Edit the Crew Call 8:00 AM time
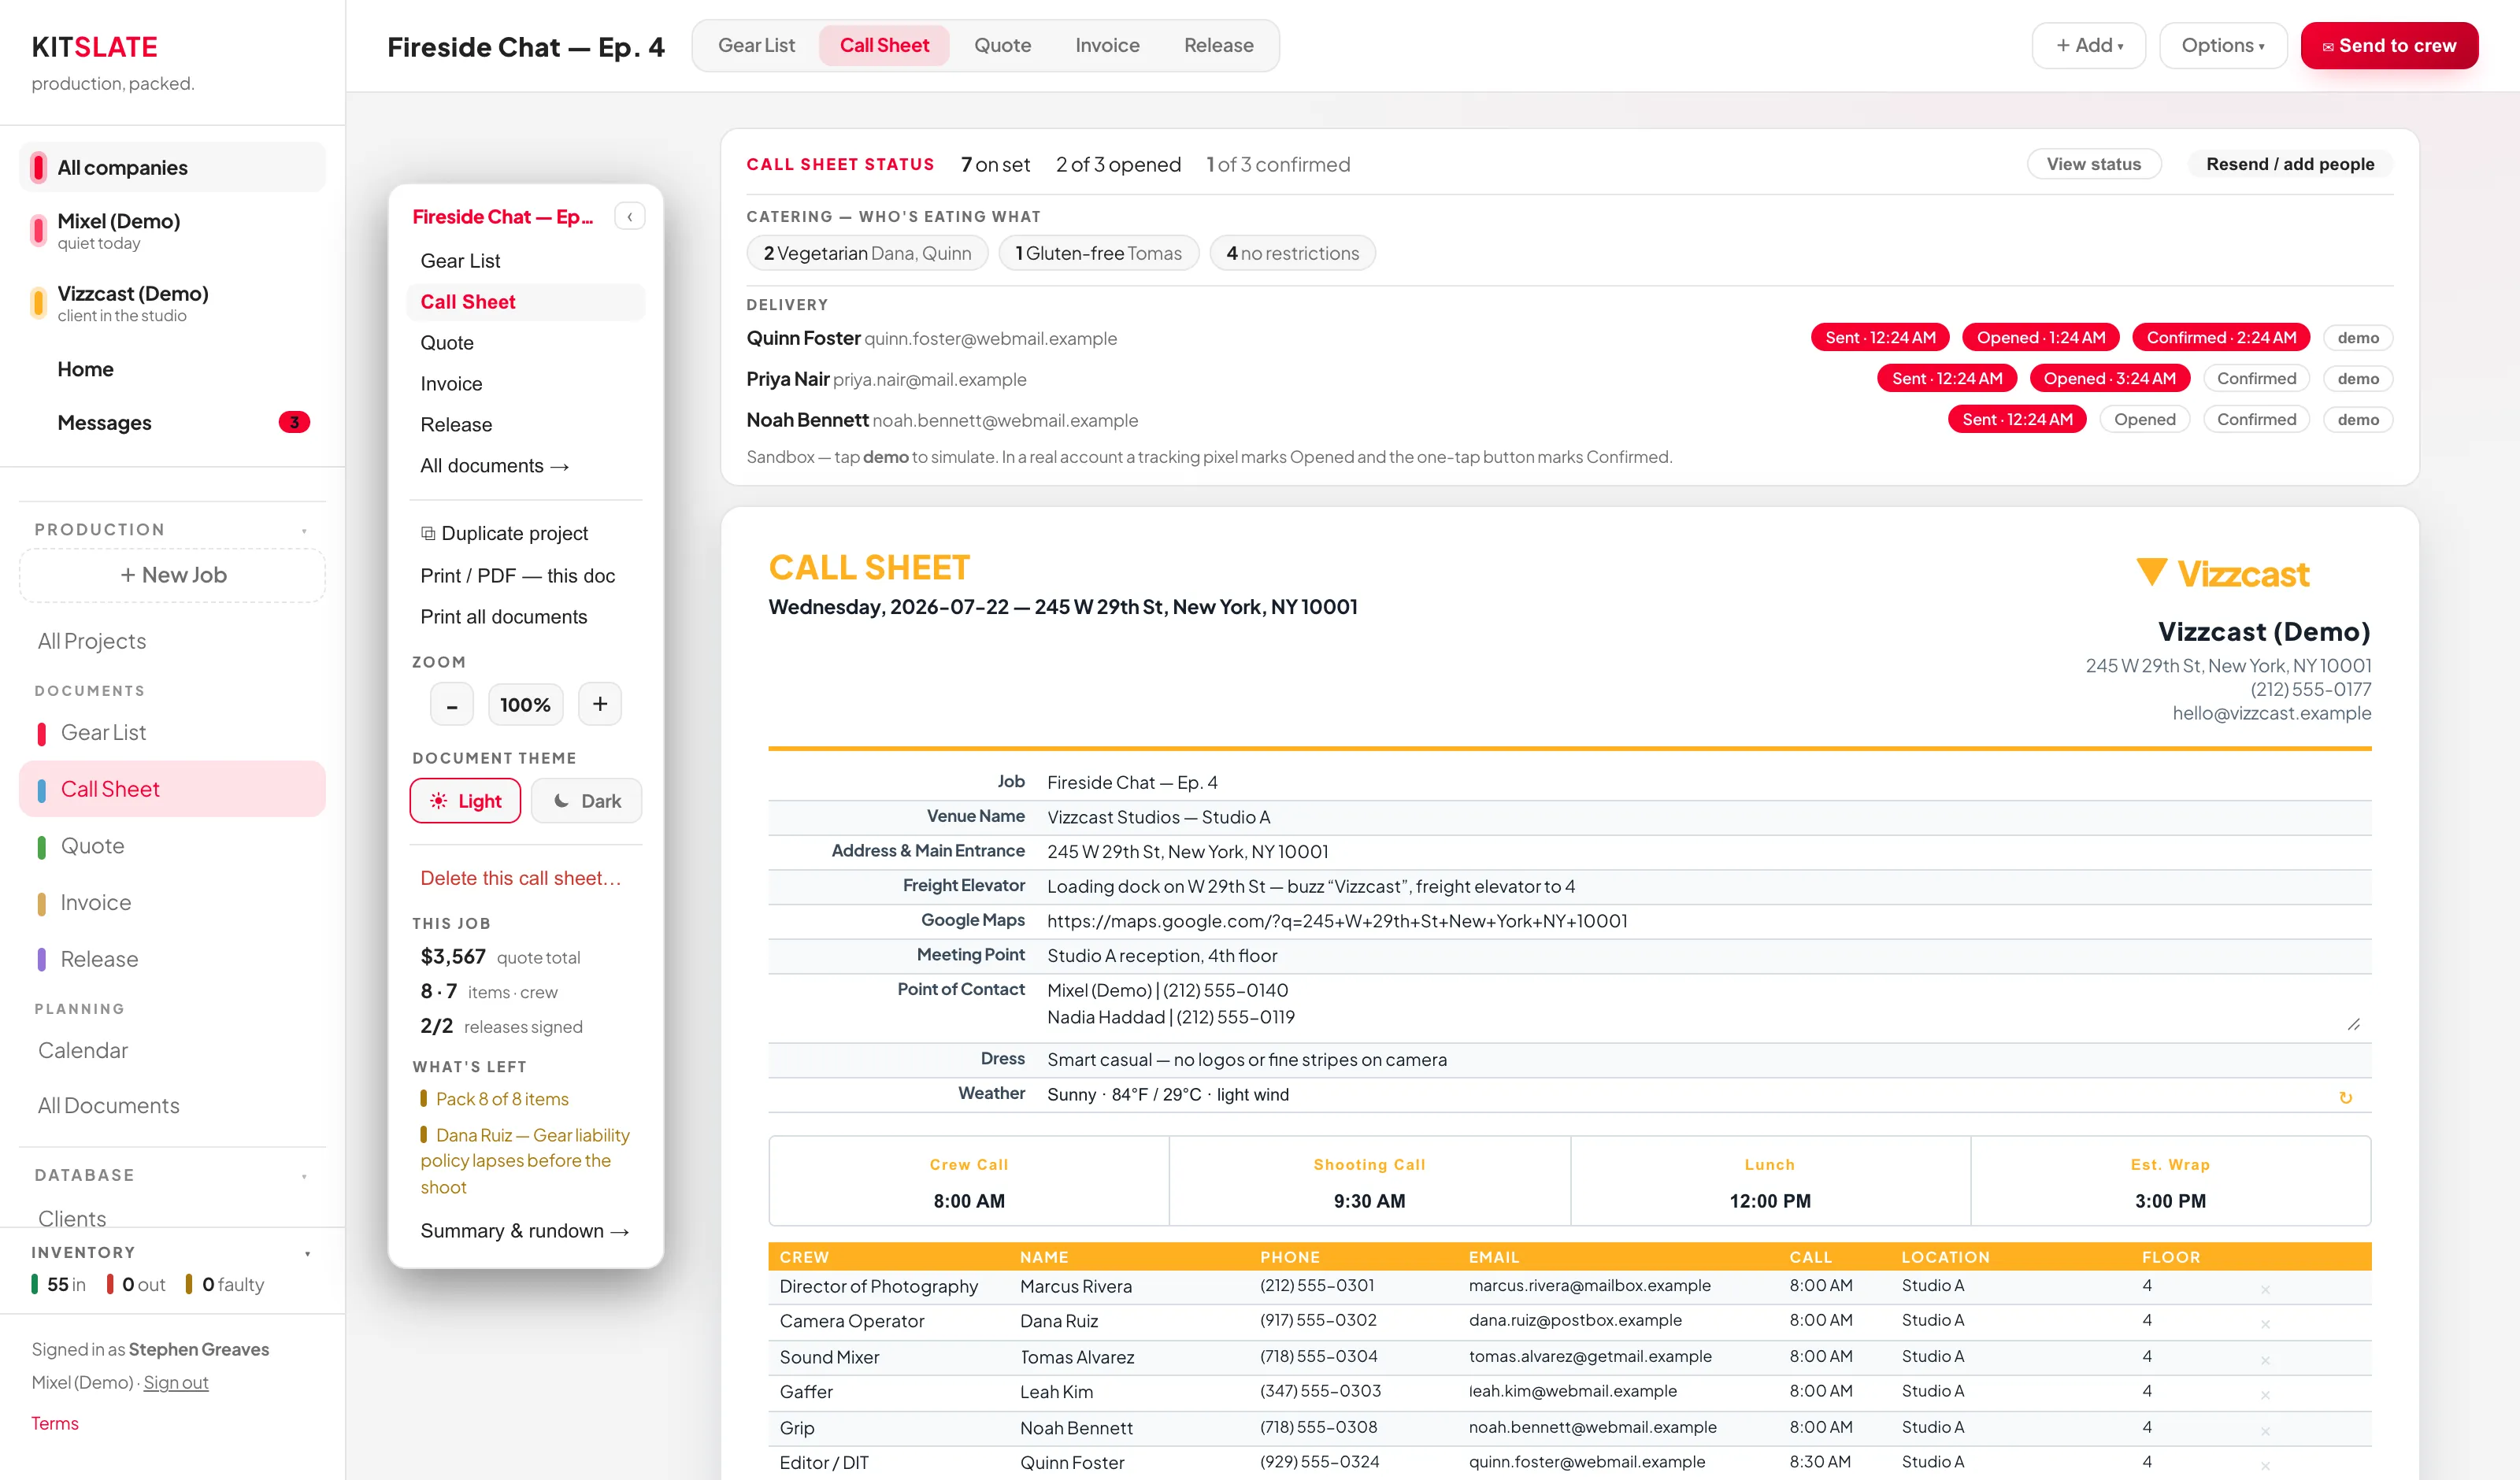The width and height of the screenshot is (2520, 1480). (969, 1201)
